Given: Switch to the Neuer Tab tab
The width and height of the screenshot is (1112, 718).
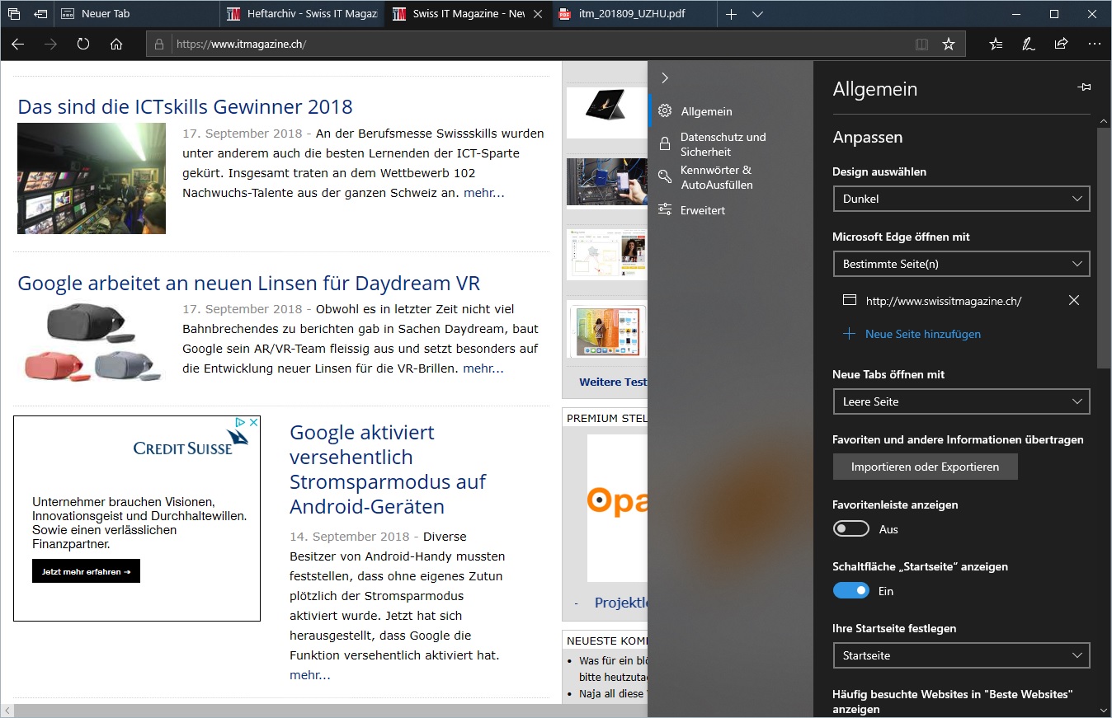Looking at the screenshot, I should (x=136, y=14).
